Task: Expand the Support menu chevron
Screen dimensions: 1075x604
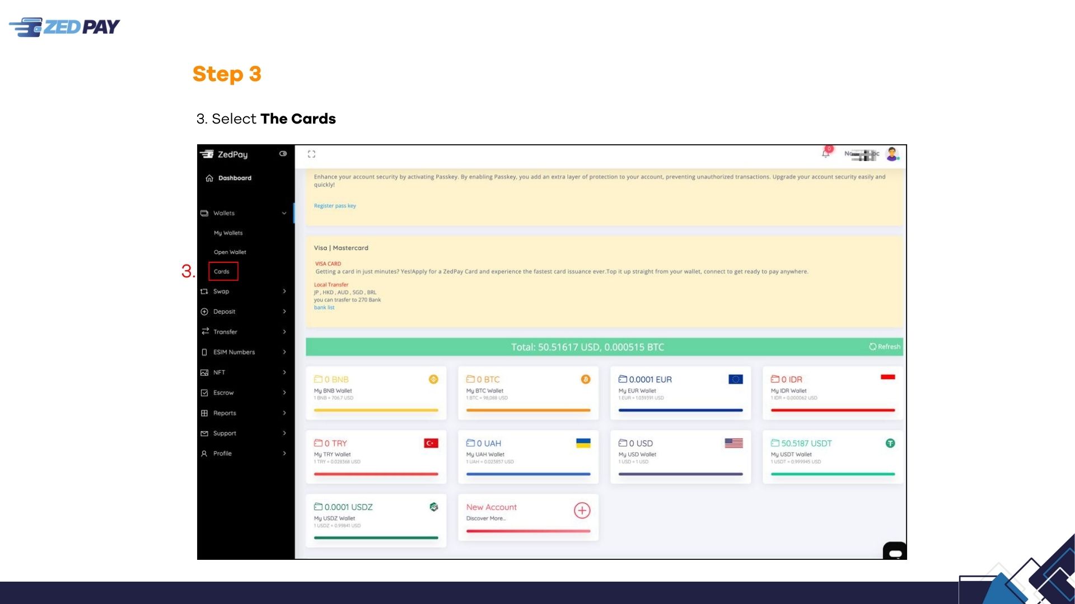Action: pyautogui.click(x=284, y=433)
